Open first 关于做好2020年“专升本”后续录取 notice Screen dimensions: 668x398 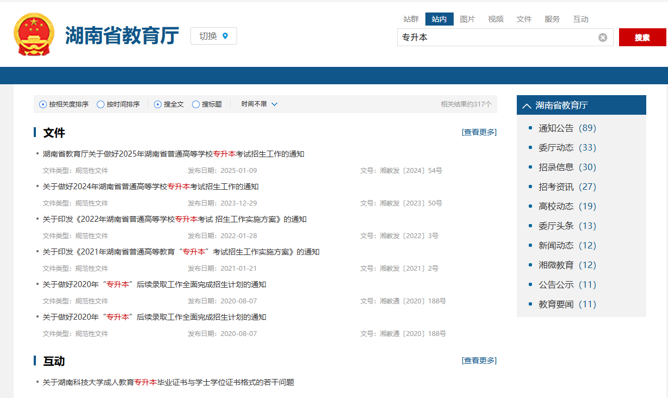pos(154,284)
